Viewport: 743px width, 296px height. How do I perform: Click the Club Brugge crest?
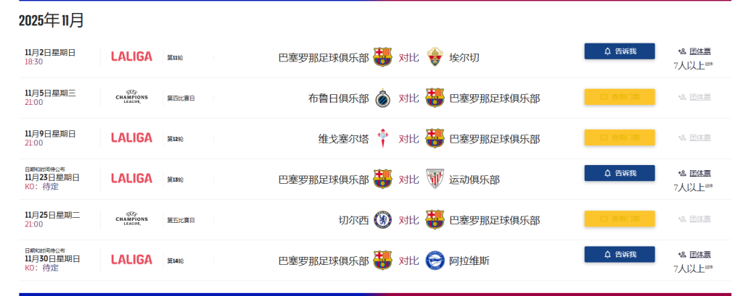(382, 98)
